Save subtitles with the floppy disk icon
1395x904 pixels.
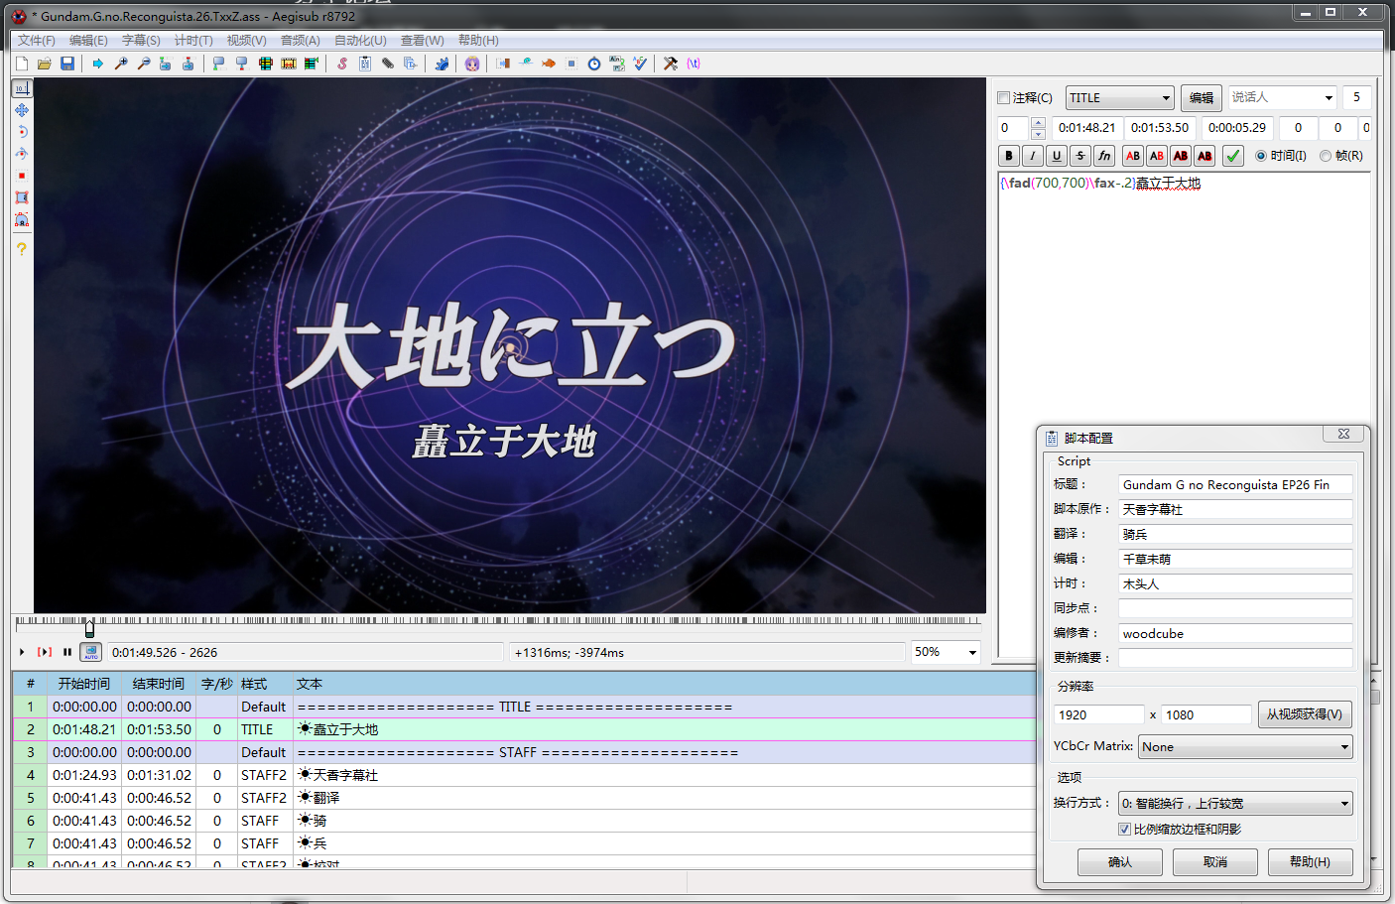(x=67, y=64)
